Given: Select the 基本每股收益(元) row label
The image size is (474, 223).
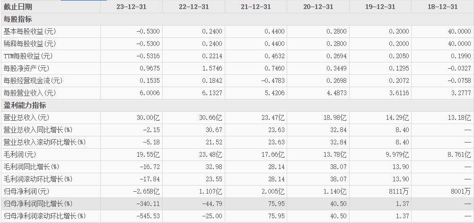Looking at the screenshot, I should 30,31.
